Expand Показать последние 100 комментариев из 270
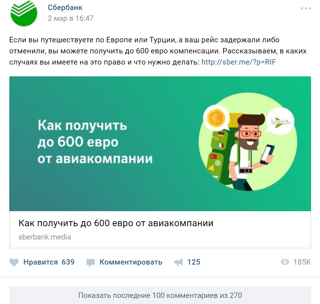Screen dimensions: 320x304 point(160,295)
